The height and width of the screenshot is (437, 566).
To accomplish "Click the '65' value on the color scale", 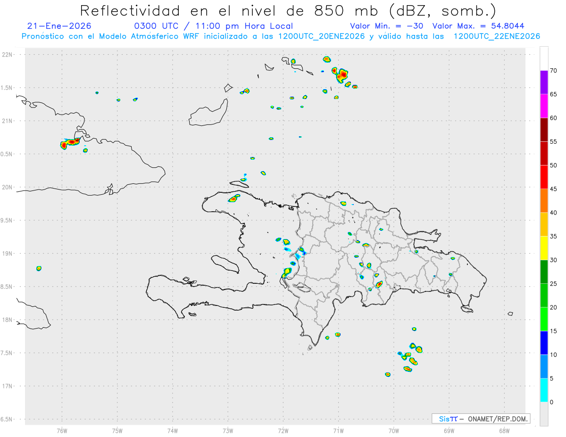I will pyautogui.click(x=554, y=94).
